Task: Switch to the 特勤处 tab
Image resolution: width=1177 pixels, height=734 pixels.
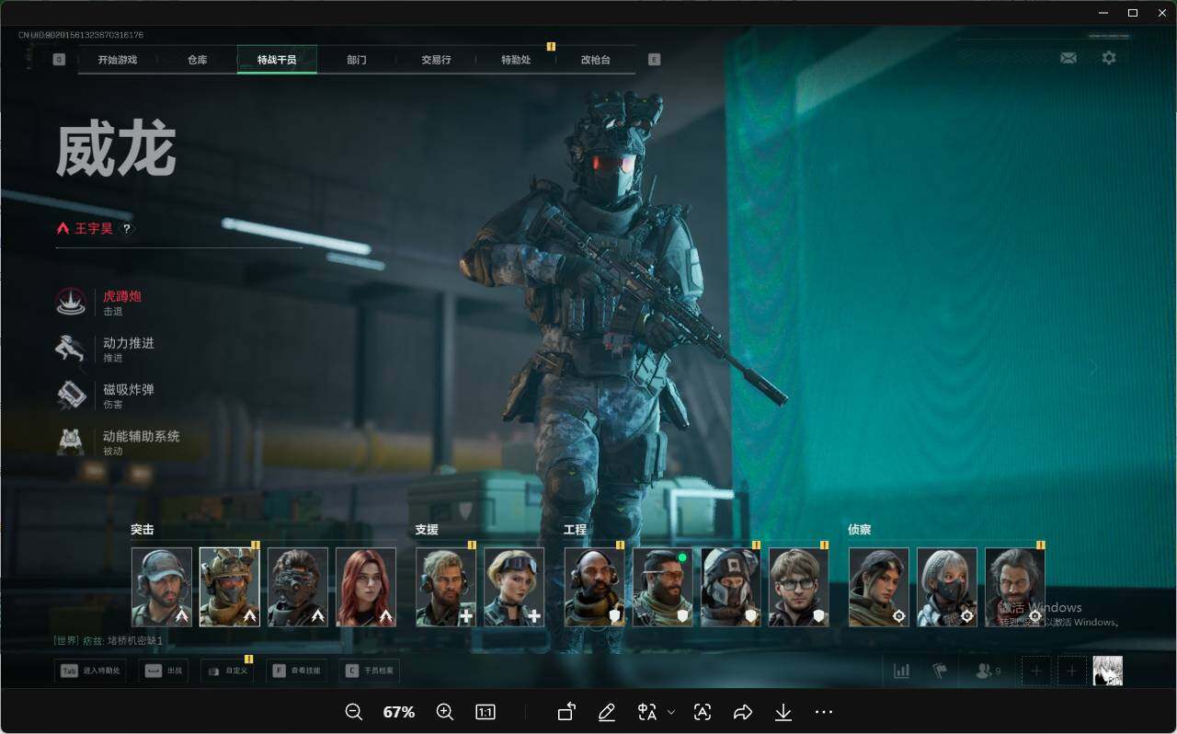Action: [516, 60]
